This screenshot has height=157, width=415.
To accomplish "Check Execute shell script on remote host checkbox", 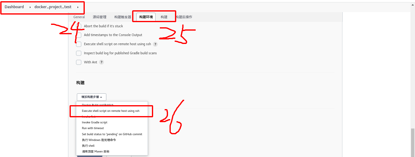I will pyautogui.click(x=79, y=44).
